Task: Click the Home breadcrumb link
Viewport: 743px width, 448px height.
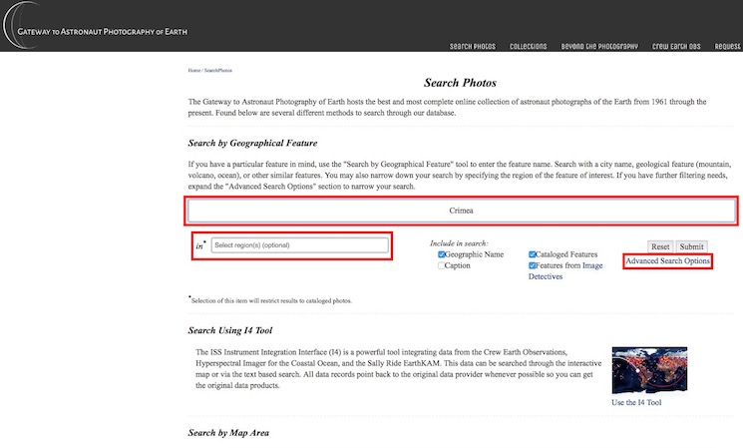Action: 193,70
